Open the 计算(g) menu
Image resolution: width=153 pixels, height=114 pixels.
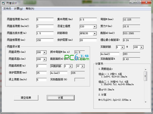pos(18,9)
